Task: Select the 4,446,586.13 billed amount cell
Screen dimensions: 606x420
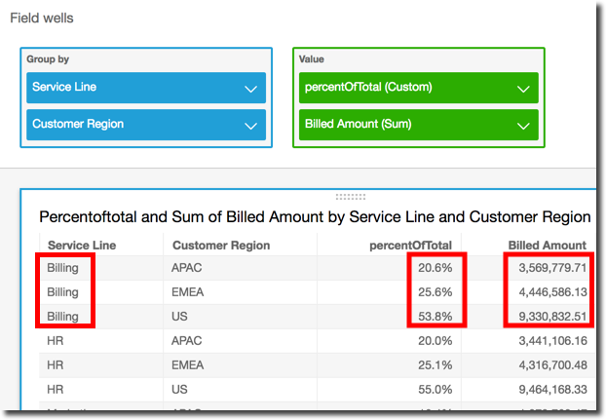Action: coord(553,291)
